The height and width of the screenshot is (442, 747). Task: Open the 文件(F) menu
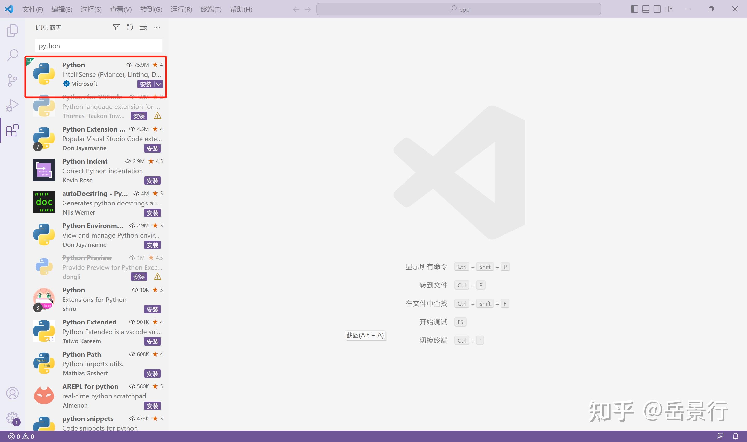tap(32, 9)
